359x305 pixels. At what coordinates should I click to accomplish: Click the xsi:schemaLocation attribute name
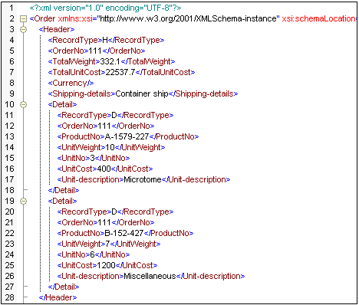[318, 18]
